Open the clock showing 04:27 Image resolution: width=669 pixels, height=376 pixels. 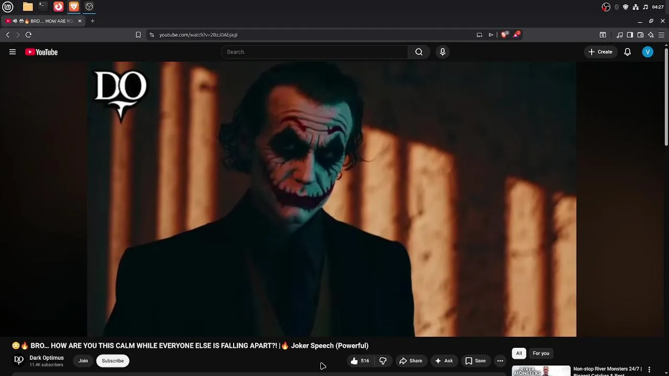coord(658,7)
